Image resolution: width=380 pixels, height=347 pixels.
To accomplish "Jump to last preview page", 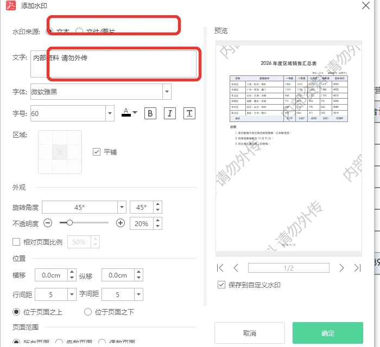I will point(357,268).
